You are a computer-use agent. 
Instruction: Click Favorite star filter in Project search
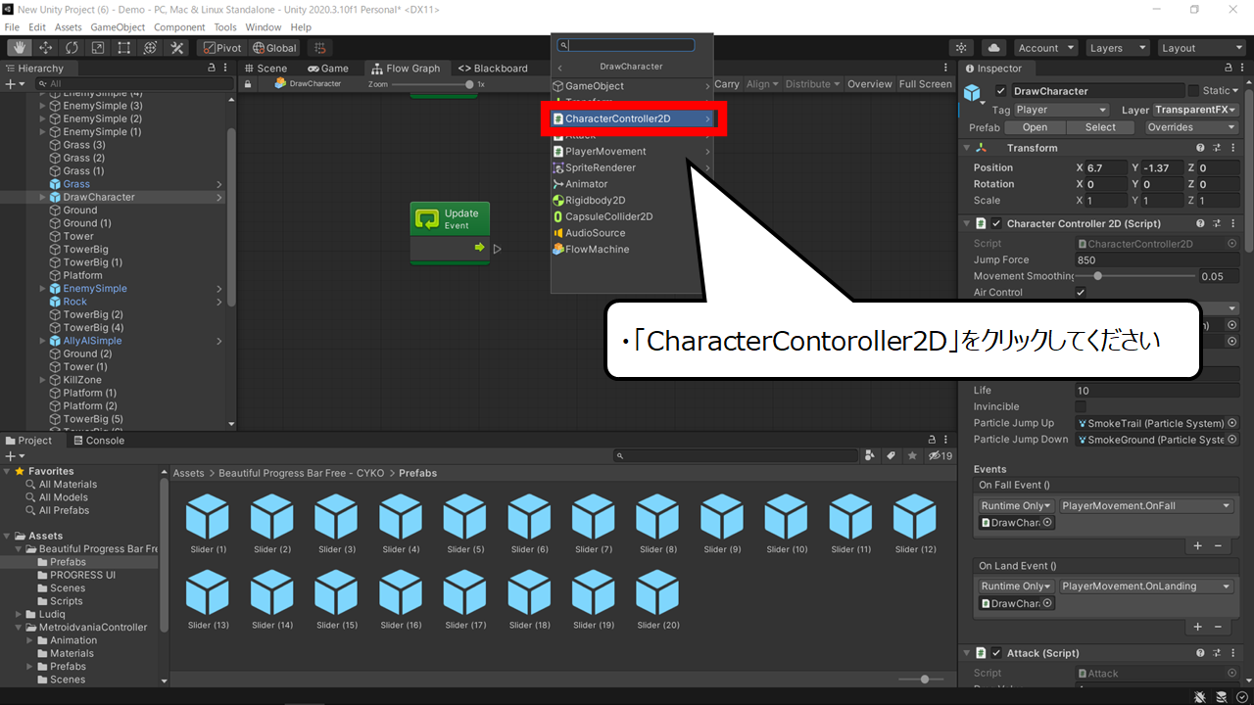click(x=912, y=455)
